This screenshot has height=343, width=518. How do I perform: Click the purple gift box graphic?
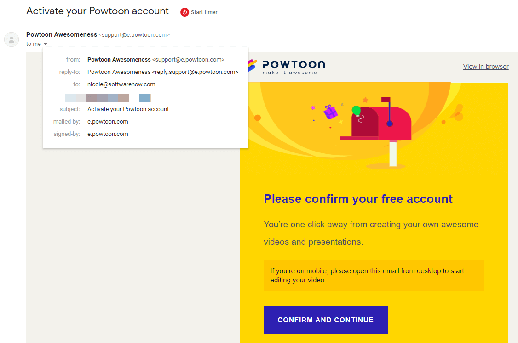(330, 112)
